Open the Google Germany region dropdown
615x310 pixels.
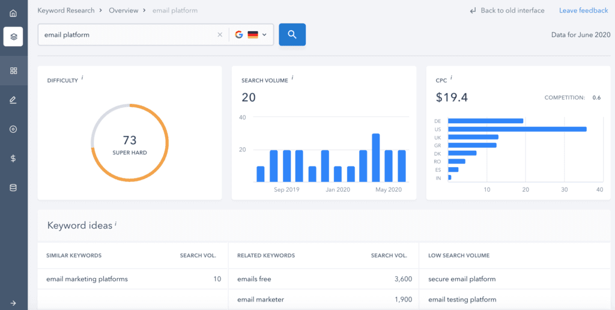(x=251, y=34)
